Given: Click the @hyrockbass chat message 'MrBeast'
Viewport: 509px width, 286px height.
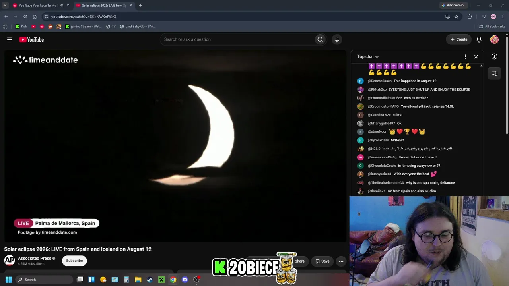Looking at the screenshot, I should [x=397, y=140].
